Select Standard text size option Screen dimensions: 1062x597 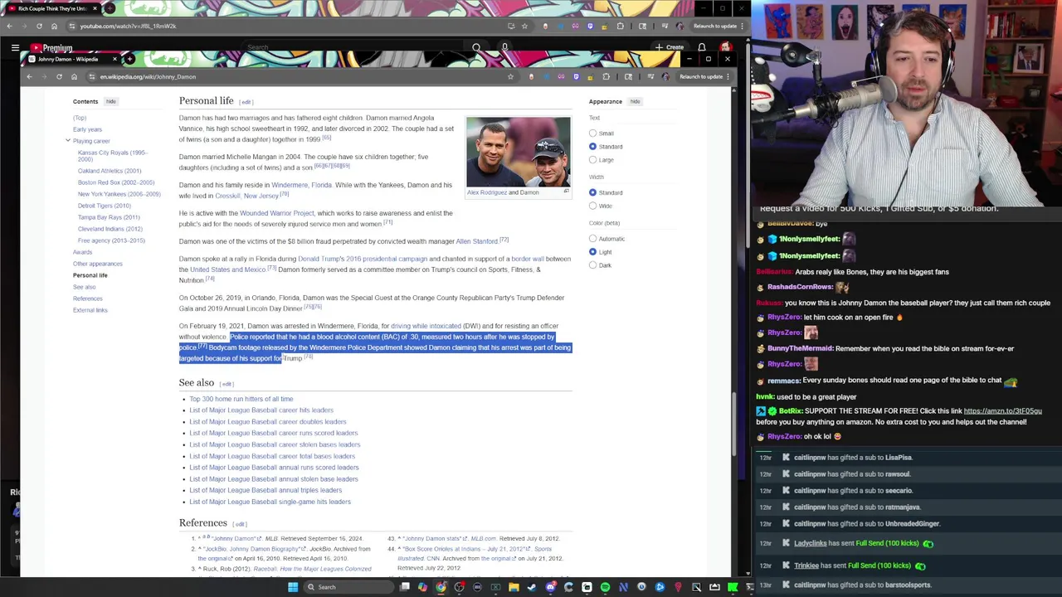tap(592, 147)
